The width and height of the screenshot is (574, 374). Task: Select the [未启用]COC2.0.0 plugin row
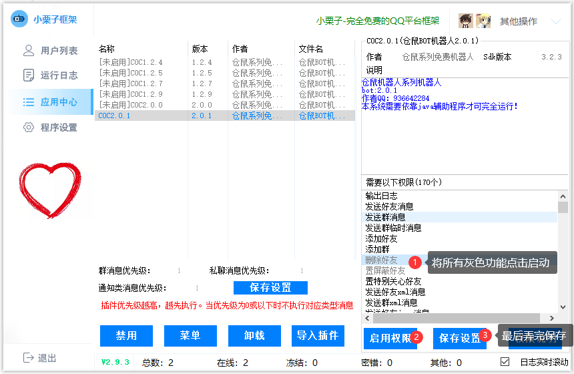pos(225,105)
